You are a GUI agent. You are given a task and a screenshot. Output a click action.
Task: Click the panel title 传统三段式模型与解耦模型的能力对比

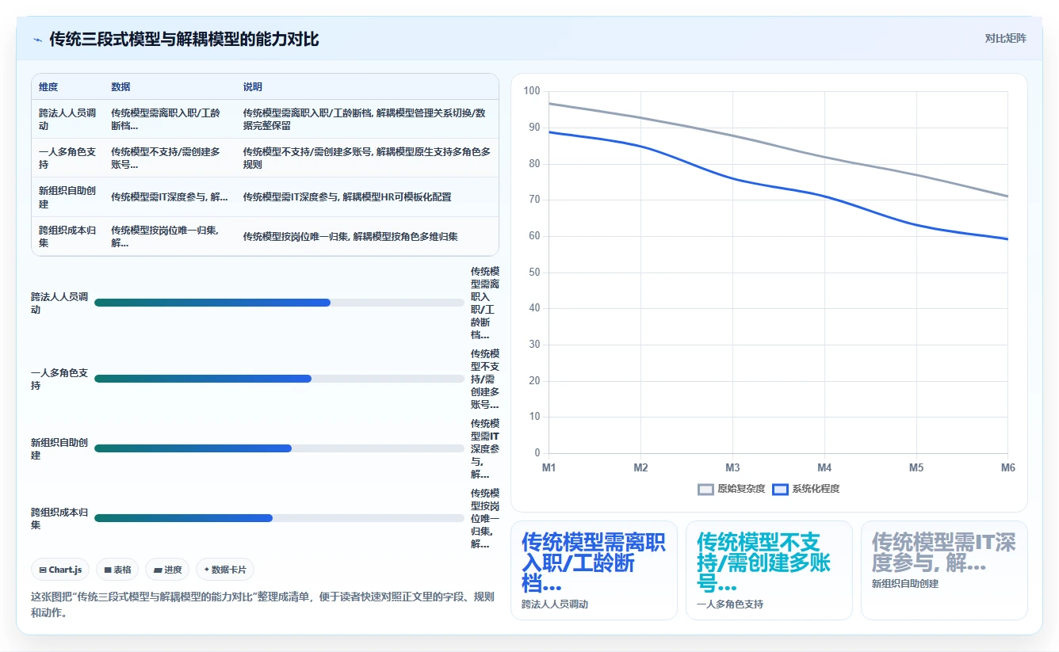[x=184, y=39]
